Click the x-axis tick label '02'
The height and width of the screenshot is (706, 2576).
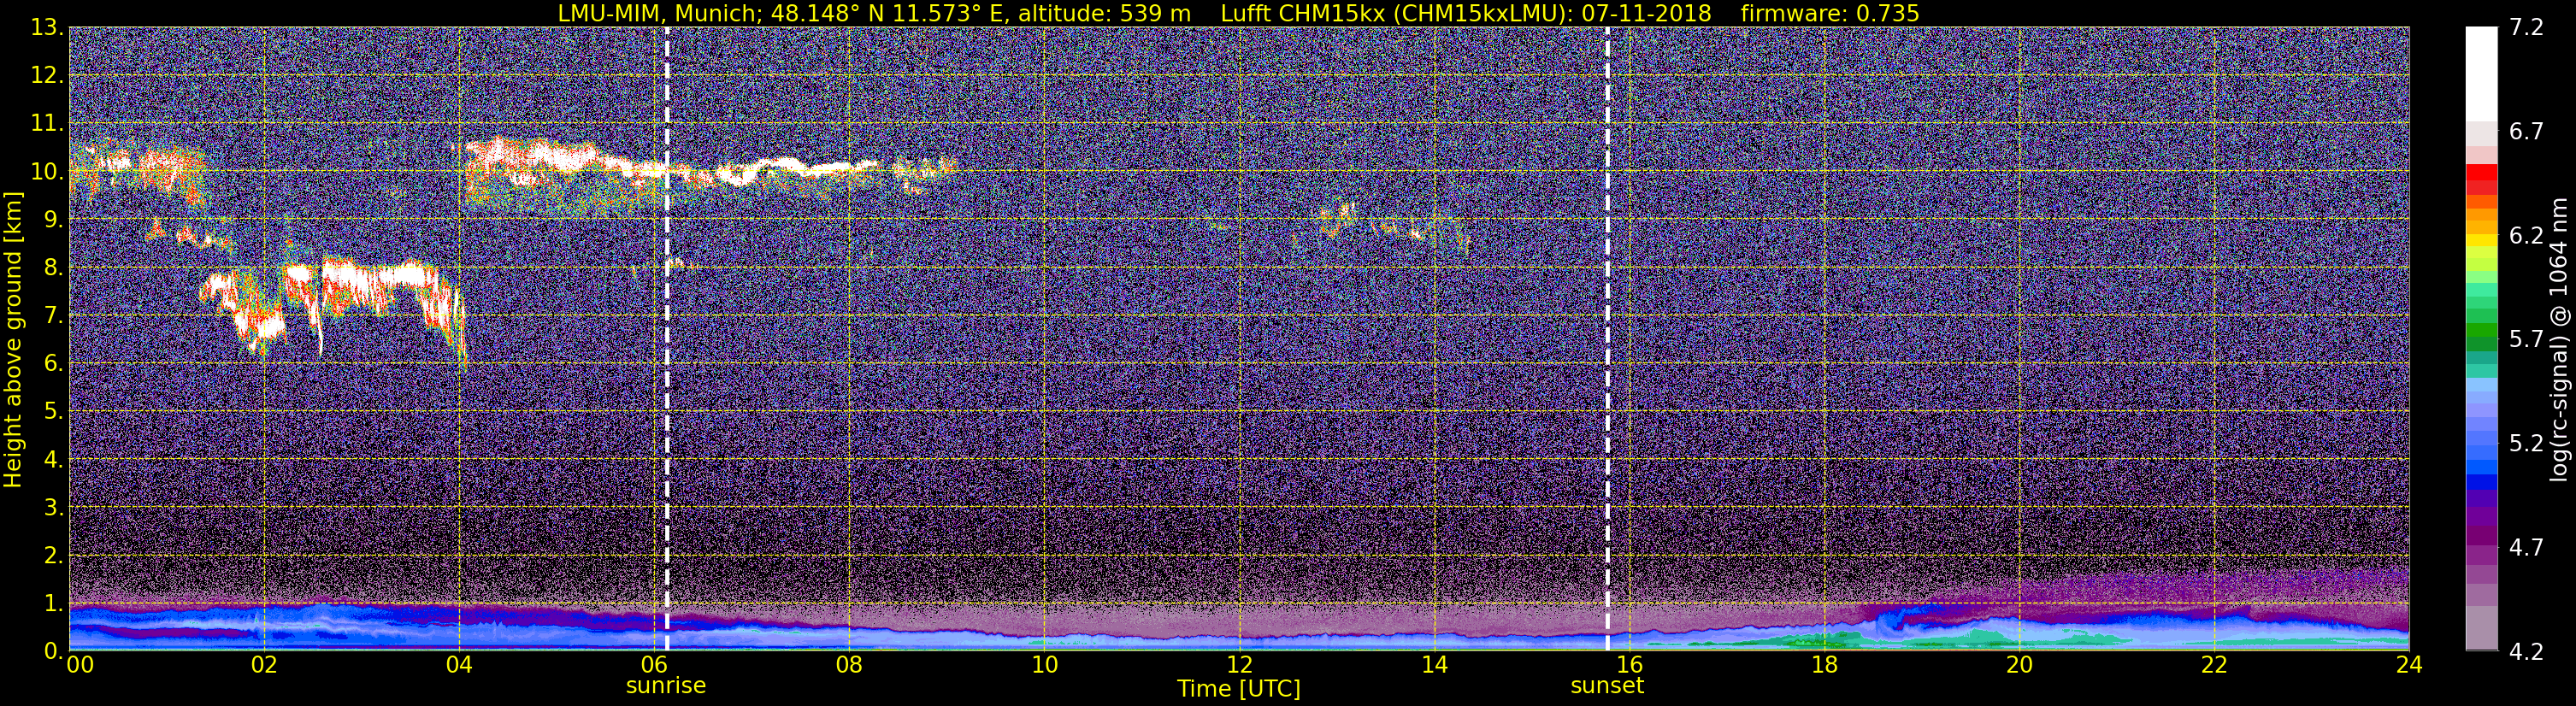264,666
